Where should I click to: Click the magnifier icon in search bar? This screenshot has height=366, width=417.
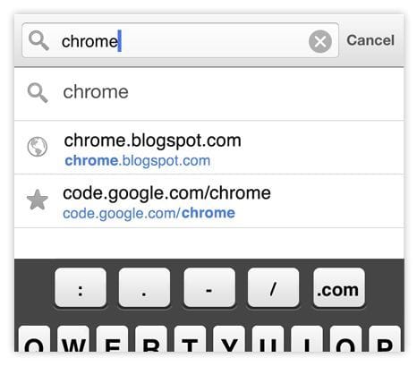click(x=38, y=41)
